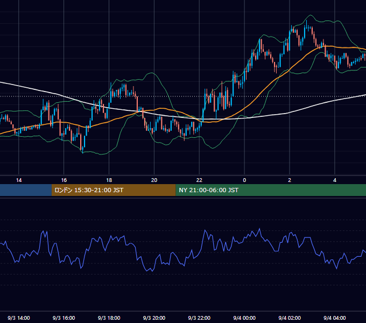Click the 9/3 14:00 timestamp label
Viewport: 366px width, 323px height.
19,318
